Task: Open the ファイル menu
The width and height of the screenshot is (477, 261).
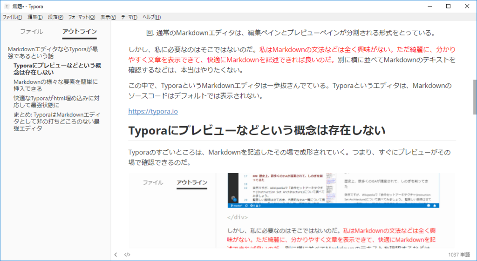Action: (12, 17)
